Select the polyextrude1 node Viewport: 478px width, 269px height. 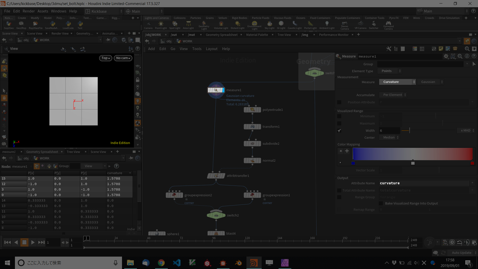pos(253,110)
